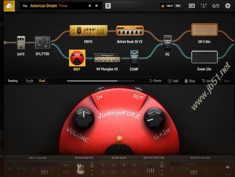This screenshot has height=177, width=235.
Task: Select the red DIST fuzz pedal
Action: click(77, 58)
